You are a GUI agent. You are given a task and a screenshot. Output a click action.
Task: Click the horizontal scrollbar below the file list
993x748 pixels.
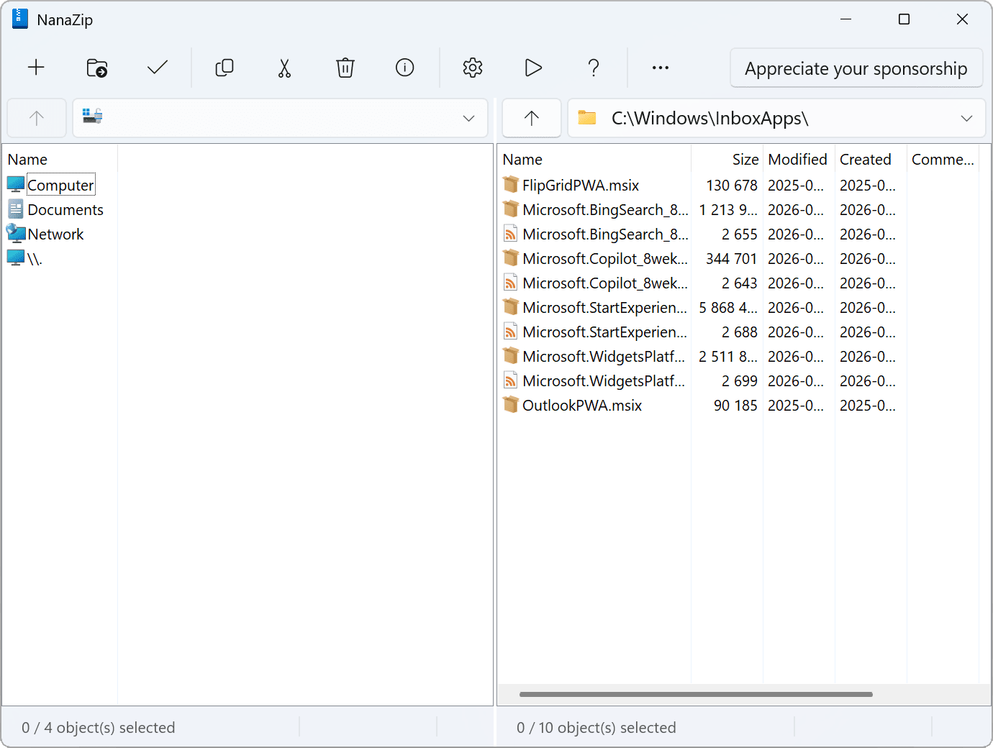click(x=694, y=694)
